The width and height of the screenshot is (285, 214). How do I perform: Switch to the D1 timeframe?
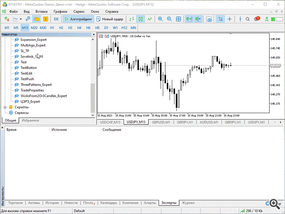point(106,28)
